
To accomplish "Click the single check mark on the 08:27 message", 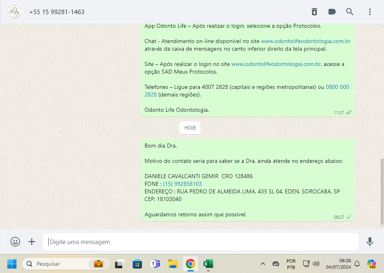I will coord(349,217).
